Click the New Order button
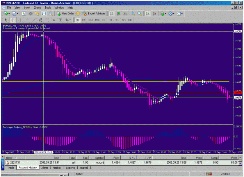This screenshot has width=244, height=177. click(65, 14)
